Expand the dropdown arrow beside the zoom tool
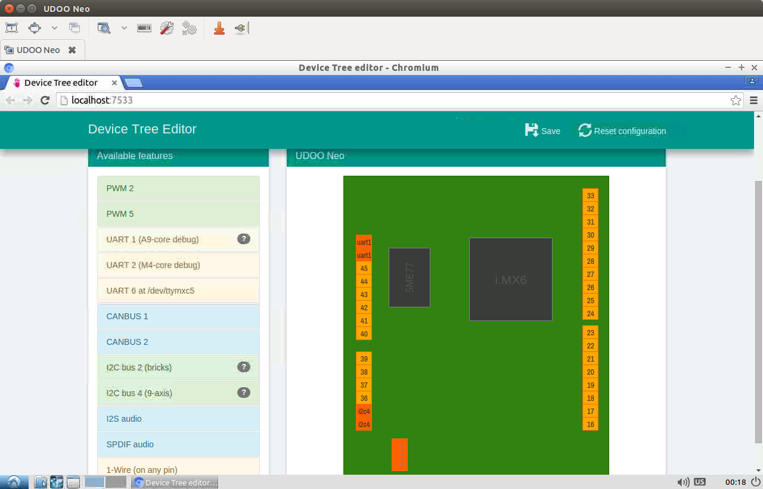 (124, 28)
